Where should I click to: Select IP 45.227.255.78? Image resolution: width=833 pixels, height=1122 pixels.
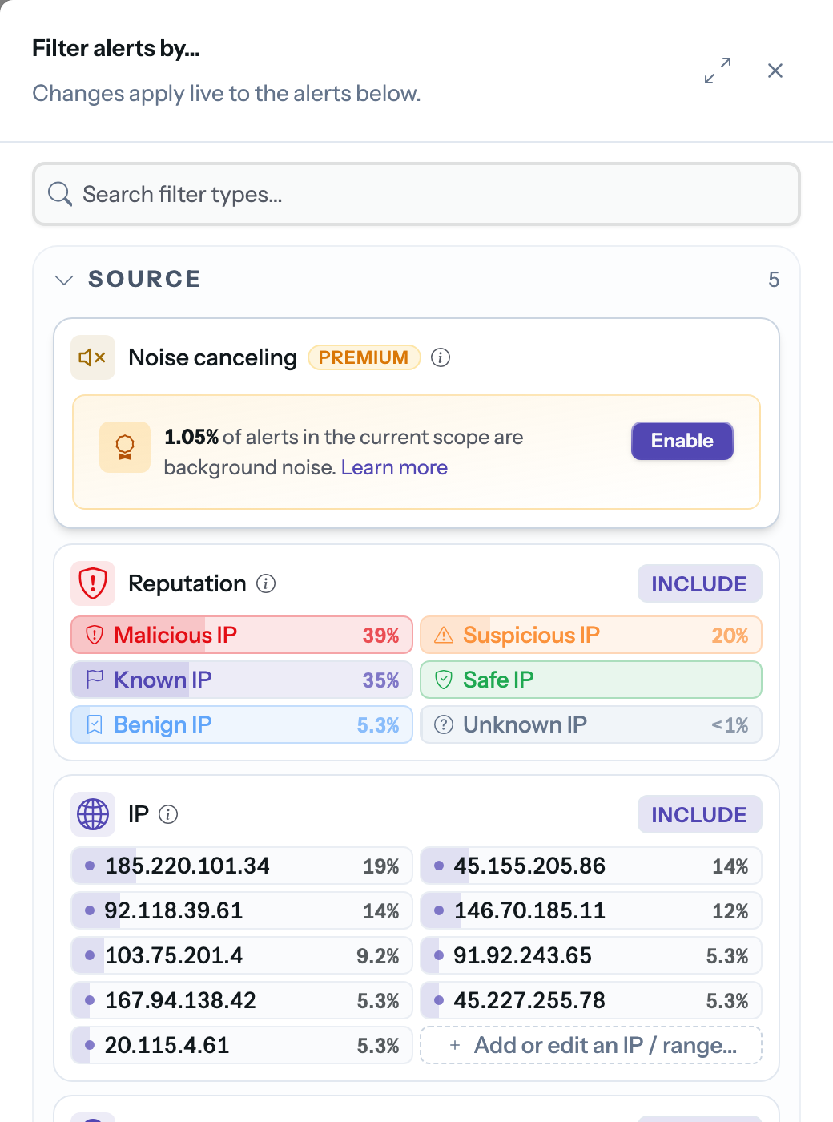coord(591,1000)
